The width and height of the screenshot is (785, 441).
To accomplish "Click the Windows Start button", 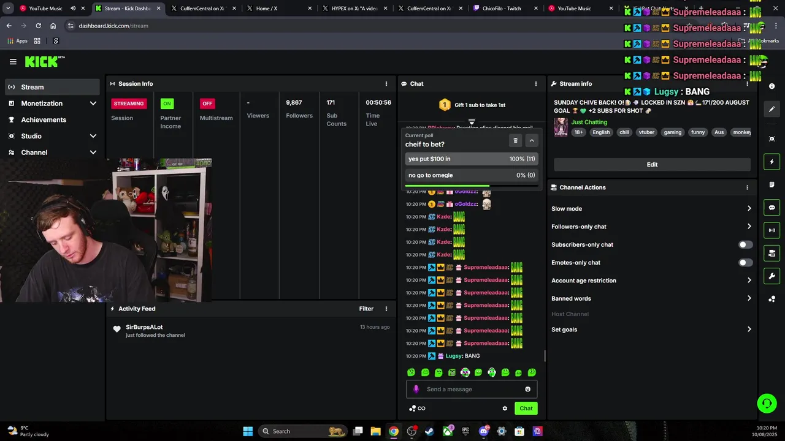I will click(248, 431).
